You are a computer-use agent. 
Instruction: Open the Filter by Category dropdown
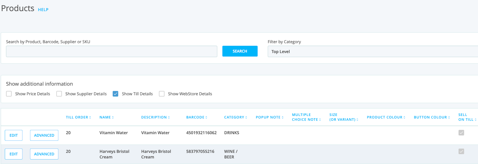(373, 51)
